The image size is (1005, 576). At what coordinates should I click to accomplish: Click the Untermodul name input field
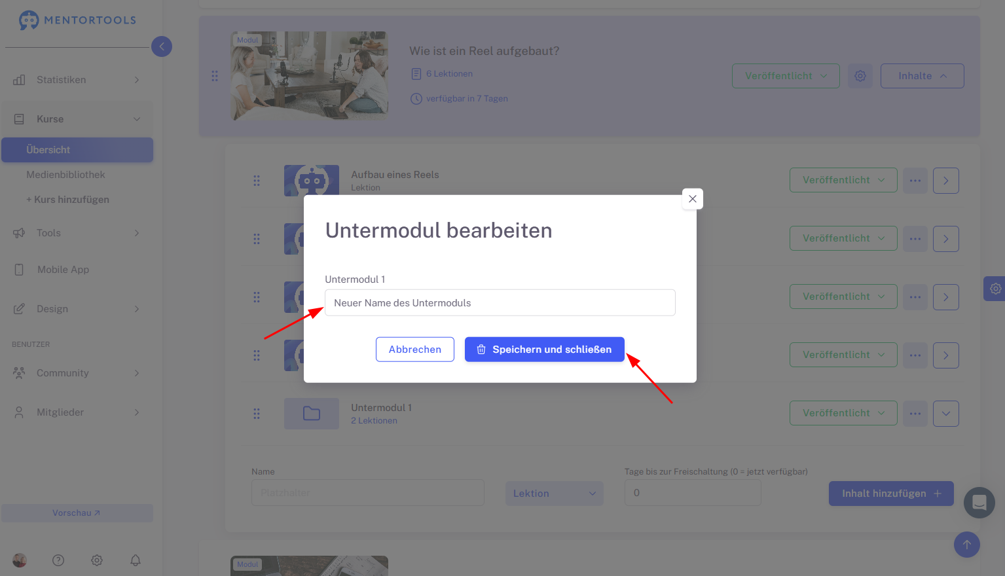[500, 303]
